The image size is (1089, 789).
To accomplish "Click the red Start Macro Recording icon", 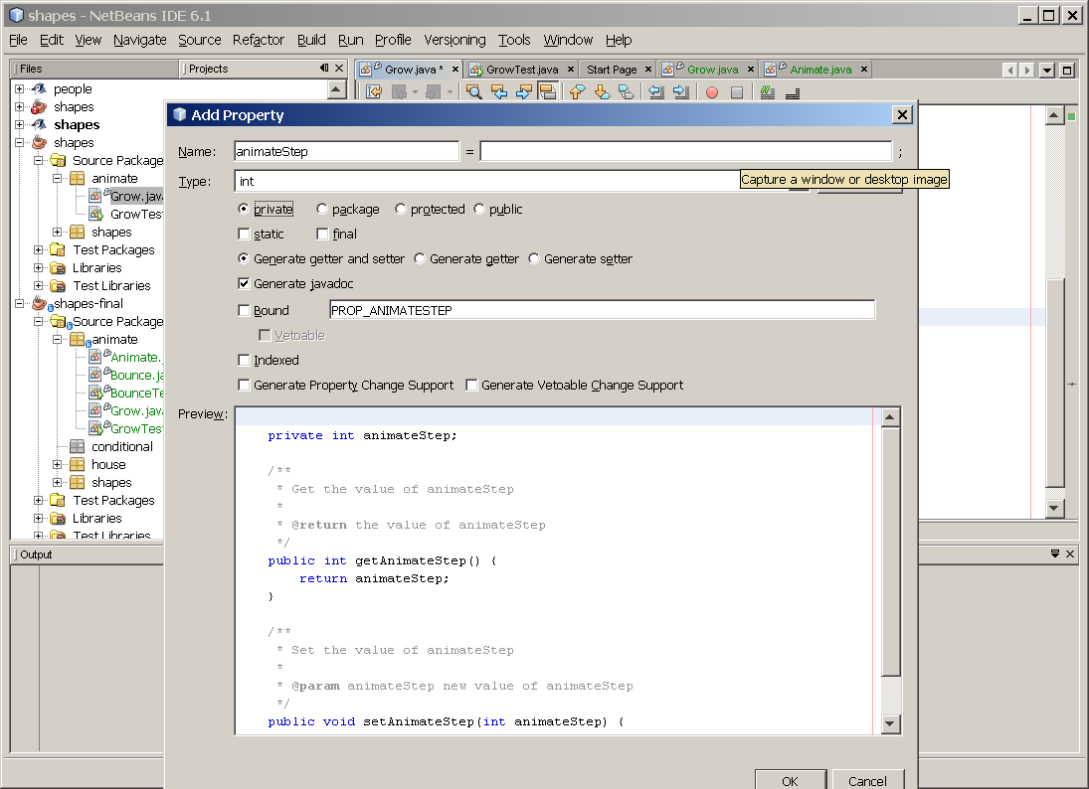I will coord(712,92).
